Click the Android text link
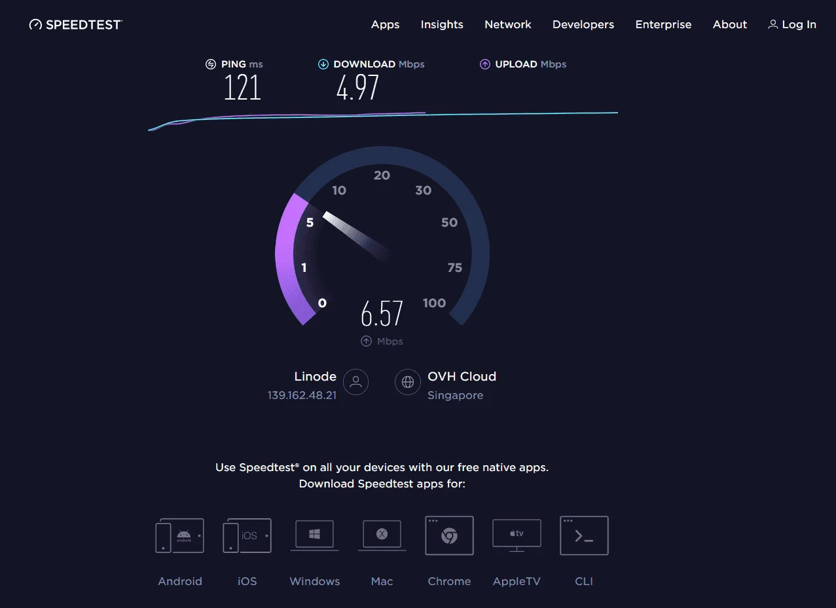 [x=180, y=581]
